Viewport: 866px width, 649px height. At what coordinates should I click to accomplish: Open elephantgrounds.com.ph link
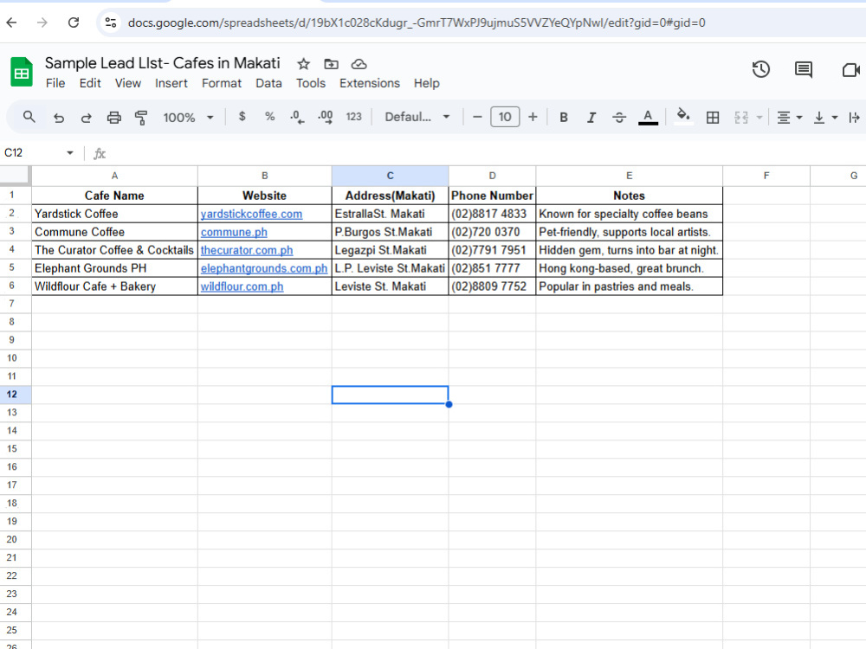point(264,269)
